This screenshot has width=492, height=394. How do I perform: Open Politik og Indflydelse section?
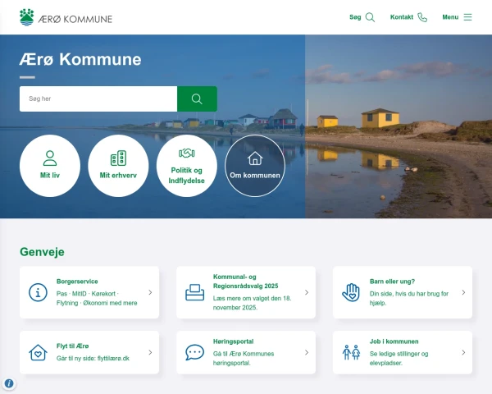(187, 166)
